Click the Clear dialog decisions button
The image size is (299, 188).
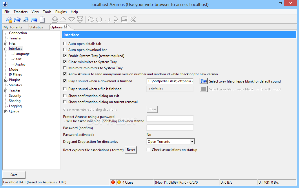pos(152,109)
